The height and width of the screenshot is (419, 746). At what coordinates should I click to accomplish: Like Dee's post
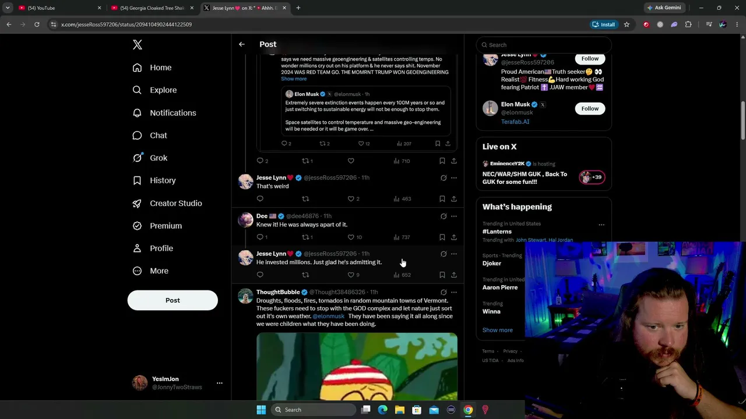[x=351, y=237]
